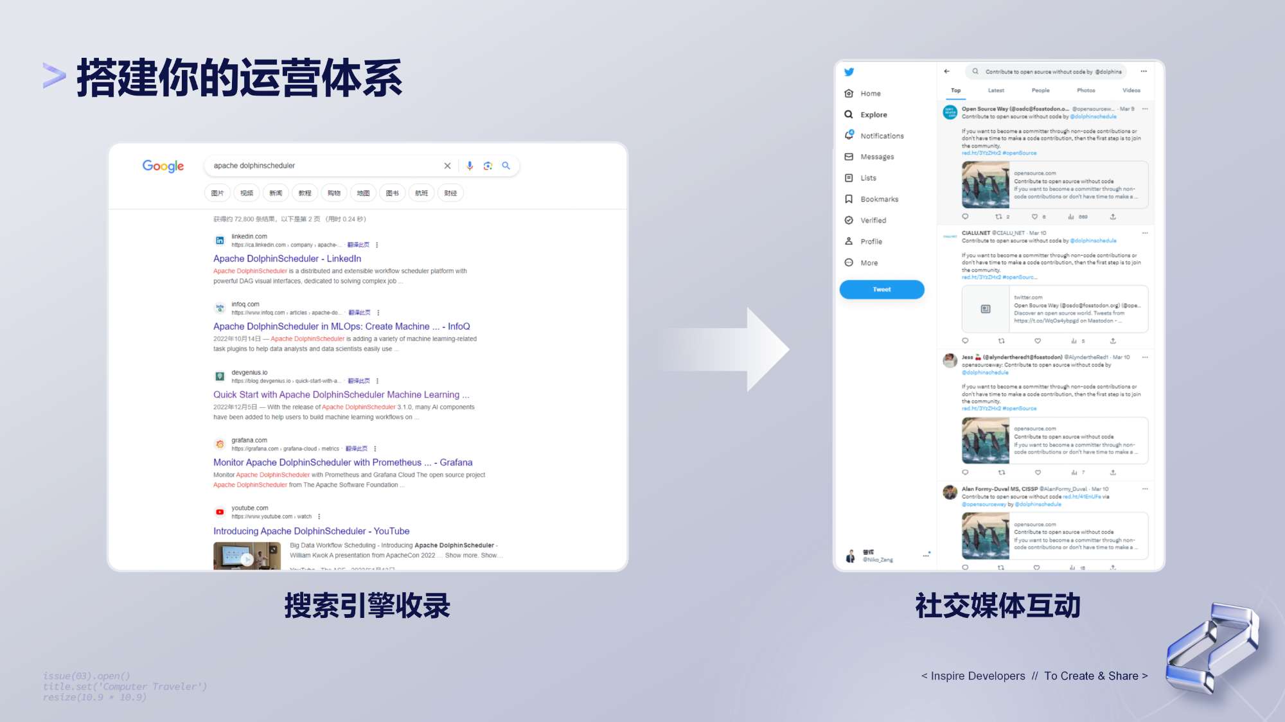Share the Open Source Way tweet
Screen dimensions: 1285x722
pyautogui.click(x=1113, y=216)
